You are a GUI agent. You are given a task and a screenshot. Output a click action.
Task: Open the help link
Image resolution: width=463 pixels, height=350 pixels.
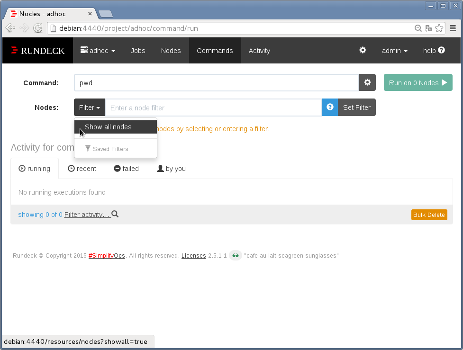(434, 51)
